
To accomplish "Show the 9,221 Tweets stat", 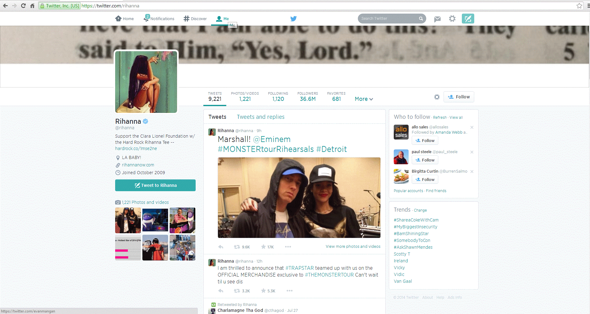I will click(215, 97).
